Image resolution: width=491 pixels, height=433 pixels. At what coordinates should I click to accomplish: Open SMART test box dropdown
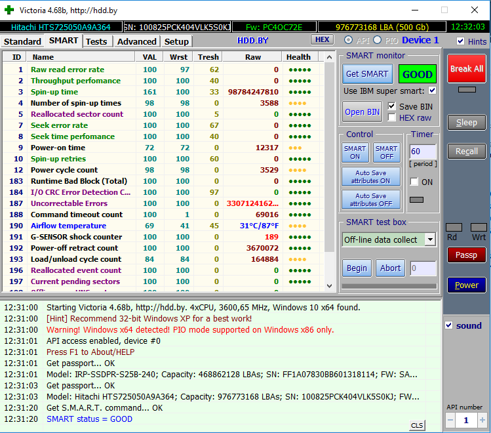click(431, 239)
